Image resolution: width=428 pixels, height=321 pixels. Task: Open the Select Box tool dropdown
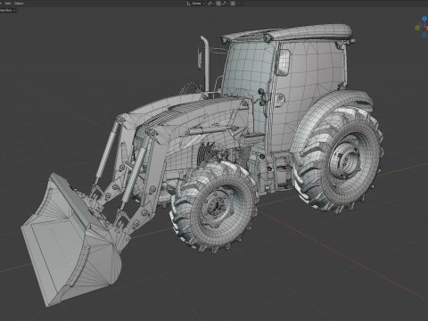(7, 10)
